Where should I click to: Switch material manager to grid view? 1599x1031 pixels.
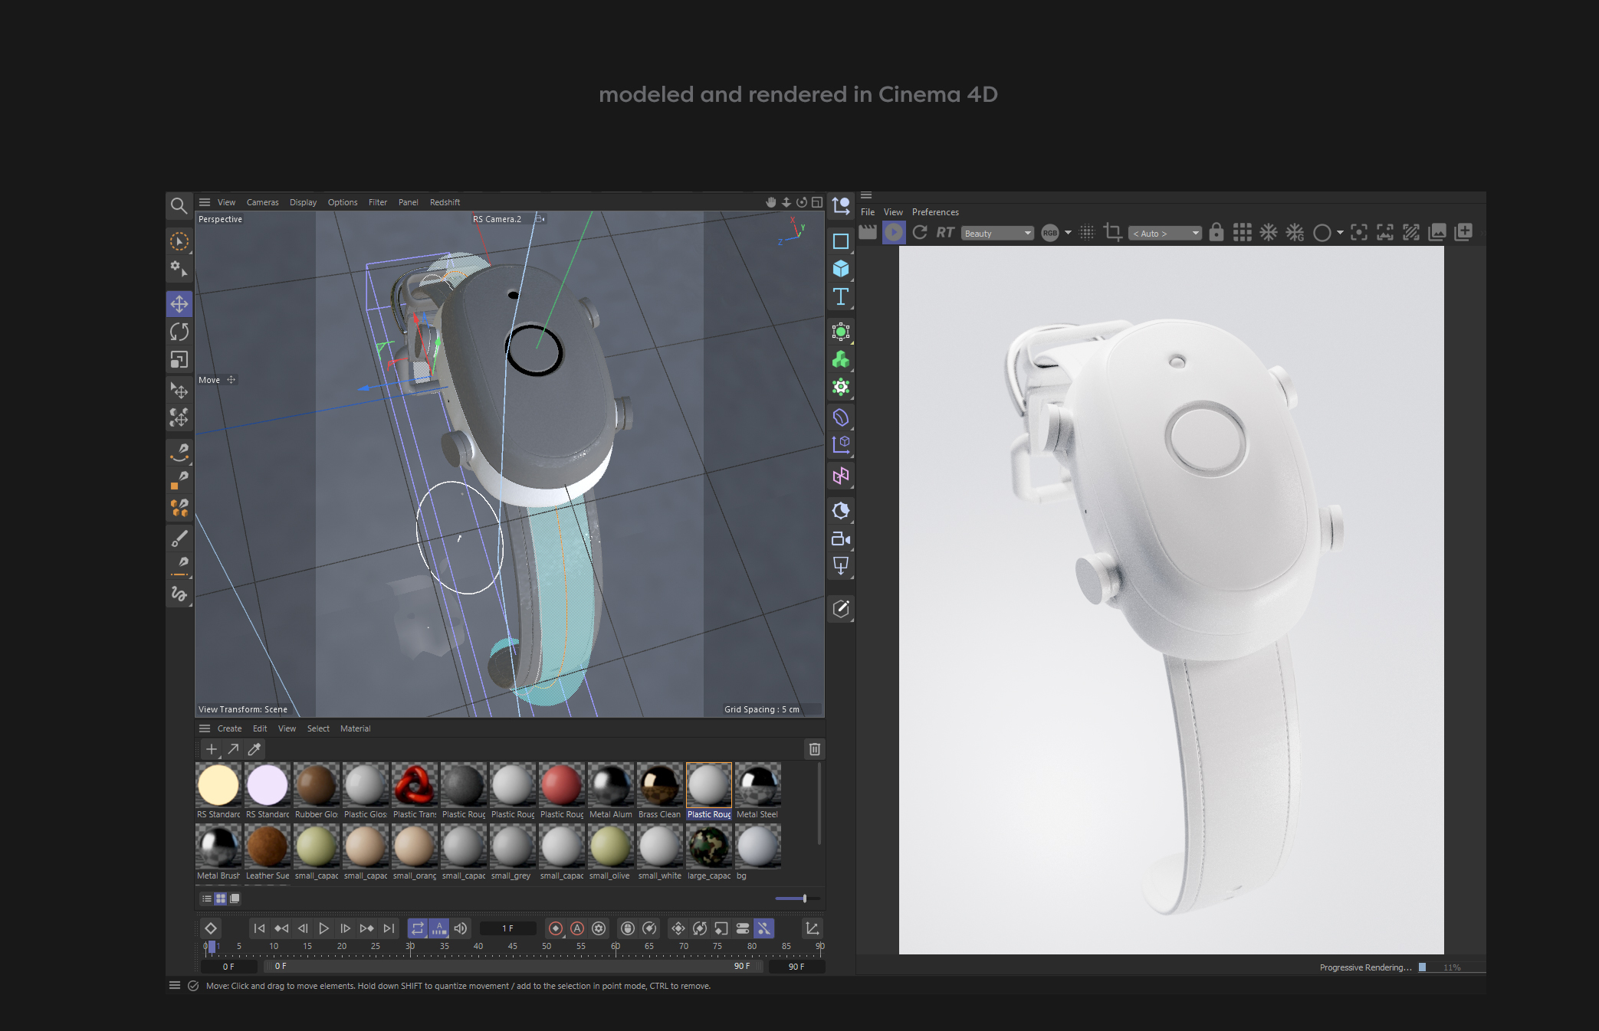click(x=221, y=898)
